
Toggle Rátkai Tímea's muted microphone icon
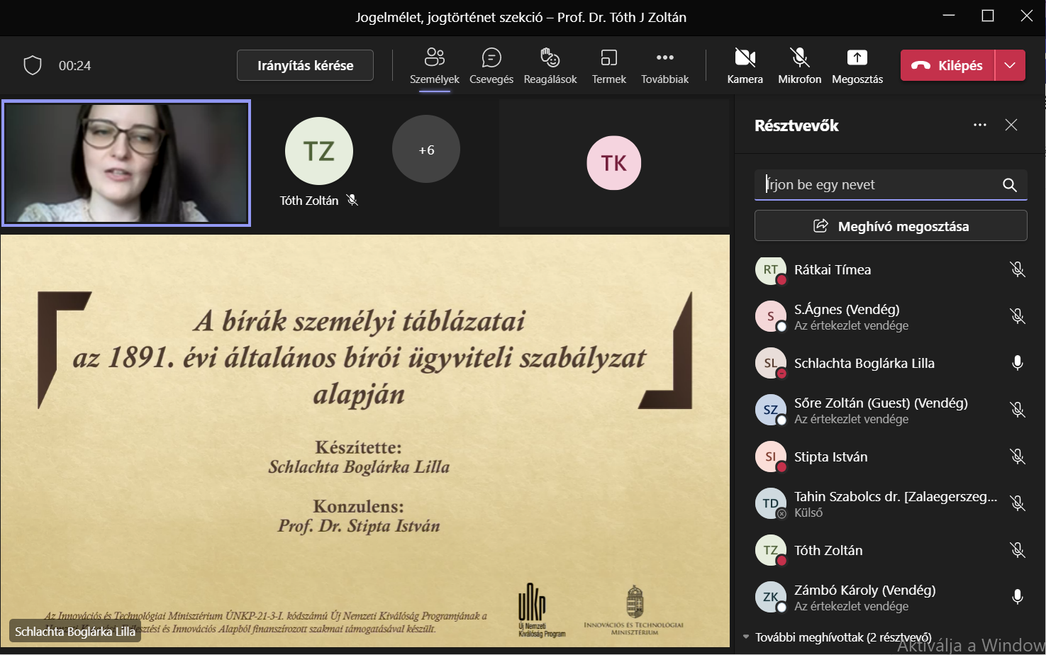(x=1017, y=269)
